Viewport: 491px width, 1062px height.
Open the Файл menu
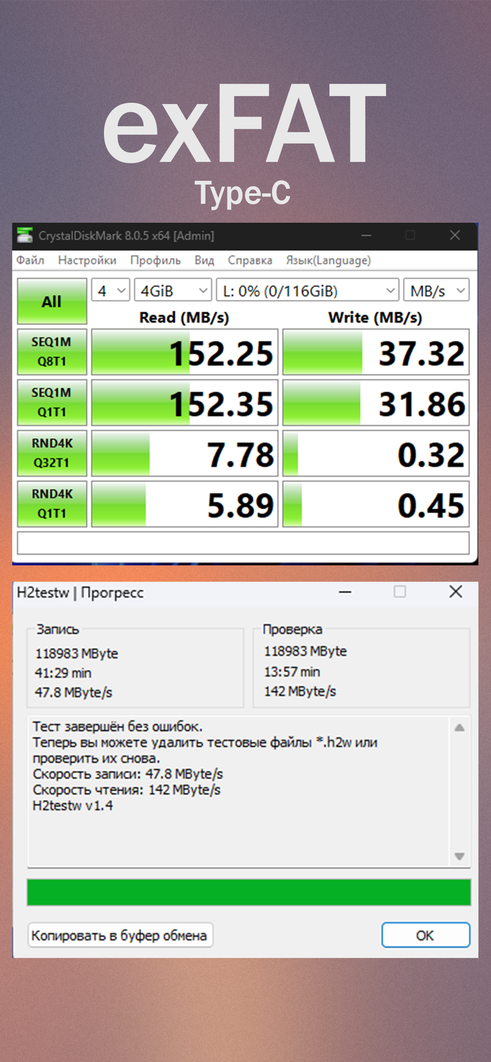[x=30, y=260]
